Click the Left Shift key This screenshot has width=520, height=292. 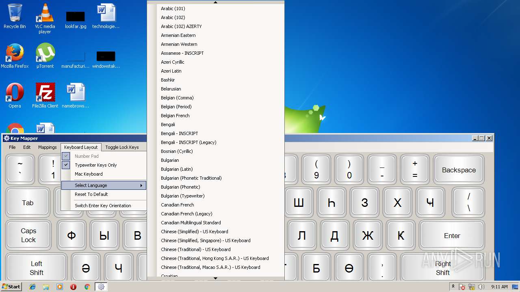point(36,268)
